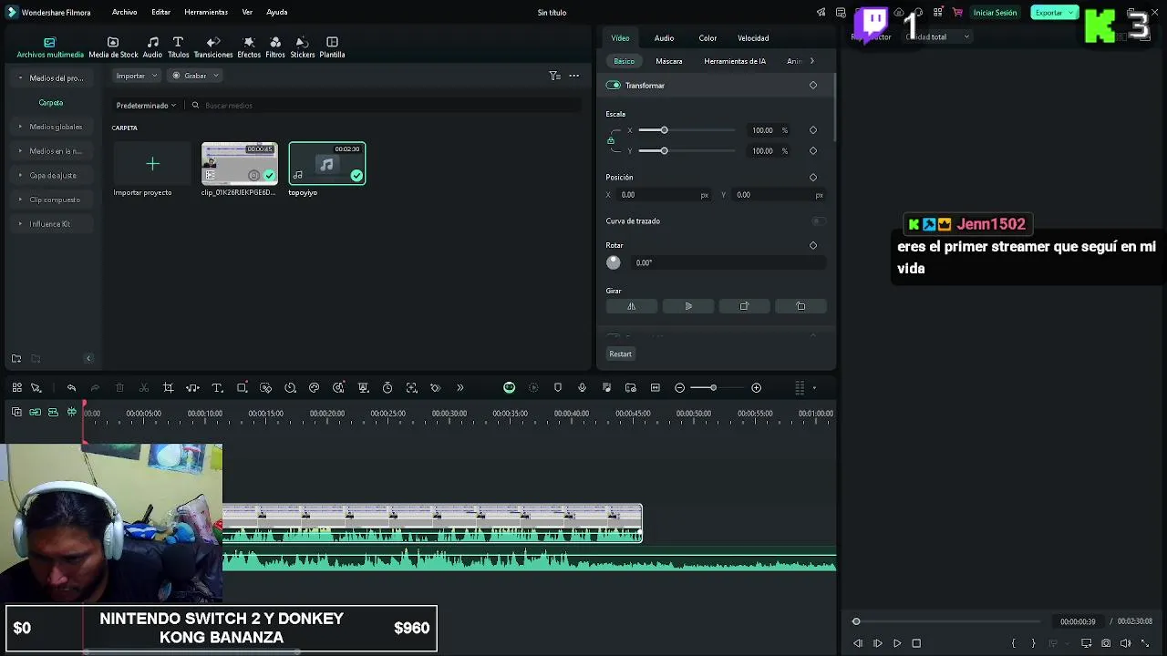Open the Efectos tab

[x=249, y=47]
